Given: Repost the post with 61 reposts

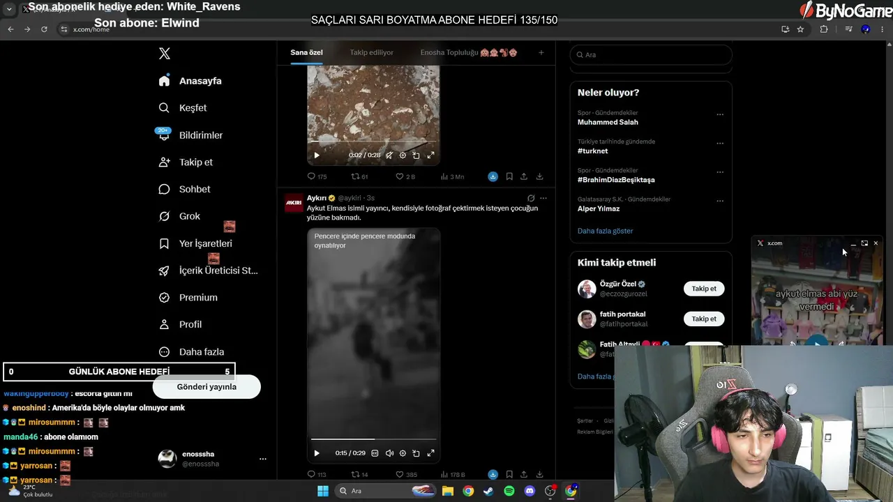Looking at the screenshot, I should [359, 176].
